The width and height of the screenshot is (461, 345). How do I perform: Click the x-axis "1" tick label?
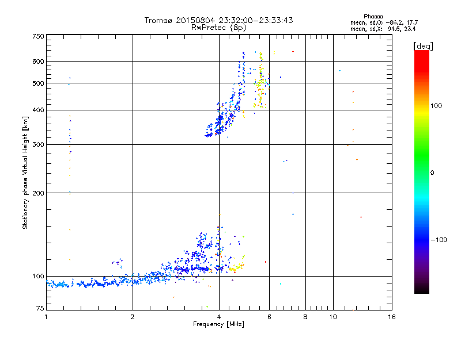point(46,317)
